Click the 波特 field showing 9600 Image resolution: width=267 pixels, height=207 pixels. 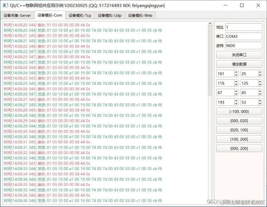click(243, 45)
